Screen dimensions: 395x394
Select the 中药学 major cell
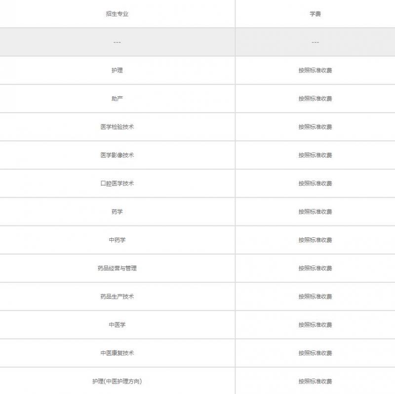[x=117, y=240]
